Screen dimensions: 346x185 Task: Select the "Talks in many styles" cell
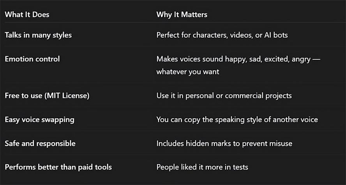pos(38,35)
